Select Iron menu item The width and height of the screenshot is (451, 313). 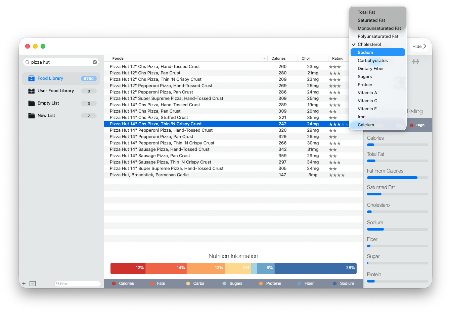(x=378, y=117)
